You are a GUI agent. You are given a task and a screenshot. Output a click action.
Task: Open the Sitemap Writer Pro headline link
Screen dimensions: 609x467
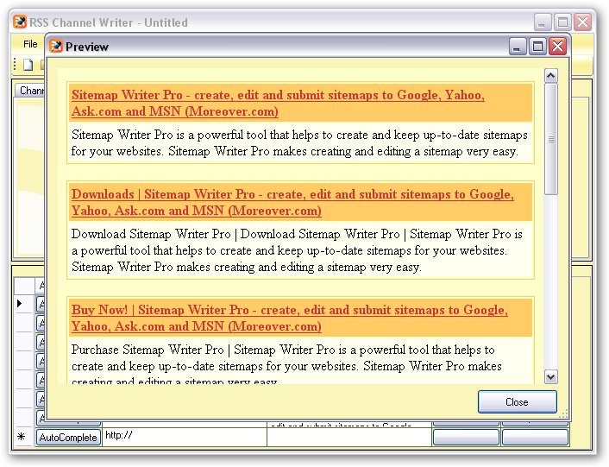pyautogui.click(x=278, y=103)
